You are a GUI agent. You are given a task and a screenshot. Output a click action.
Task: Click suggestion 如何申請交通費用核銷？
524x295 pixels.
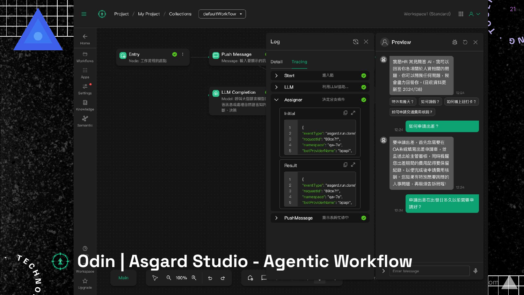click(412, 112)
